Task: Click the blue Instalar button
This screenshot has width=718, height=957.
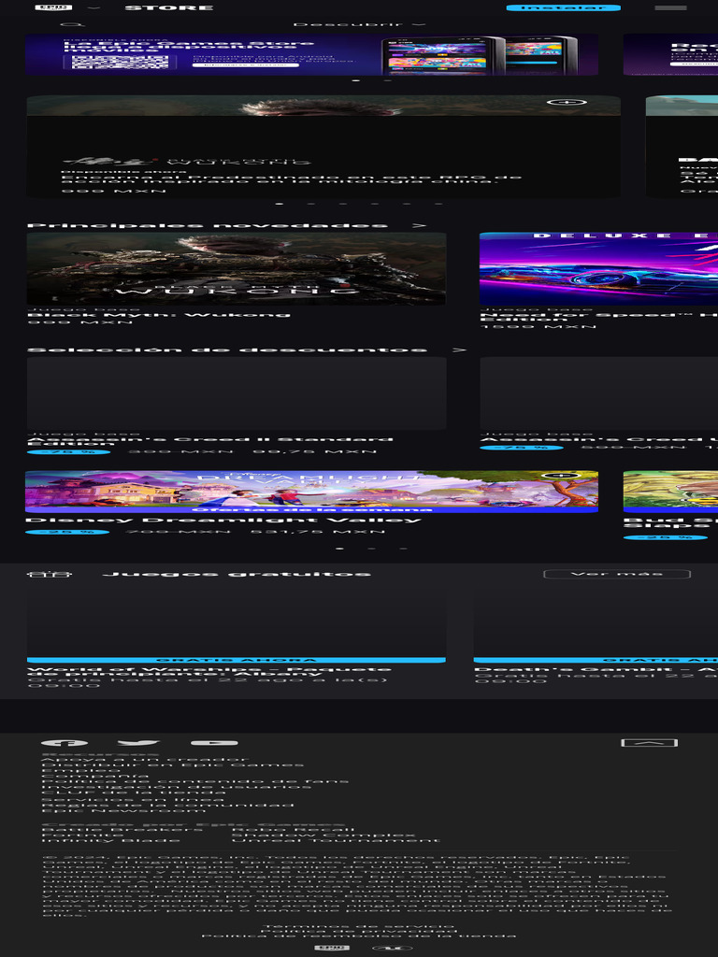Action: pyautogui.click(x=563, y=7)
